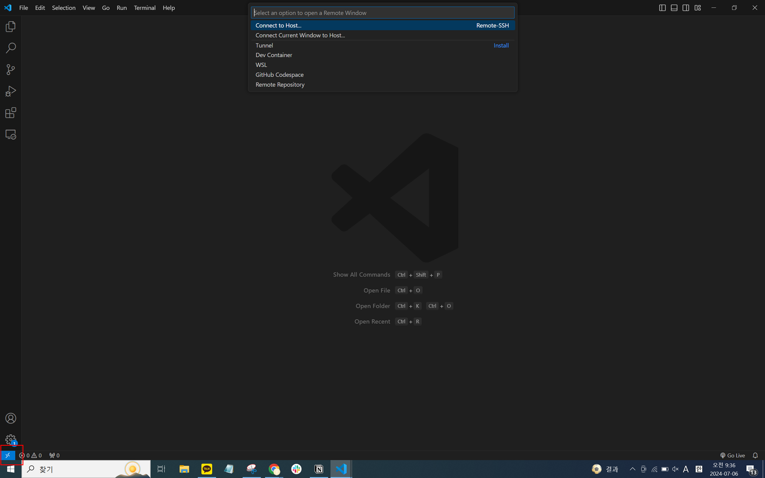Open KakaoTalk from the taskbar

pyautogui.click(x=207, y=469)
